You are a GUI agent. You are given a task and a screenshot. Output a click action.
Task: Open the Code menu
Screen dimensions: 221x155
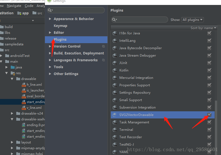tap(29, 6)
